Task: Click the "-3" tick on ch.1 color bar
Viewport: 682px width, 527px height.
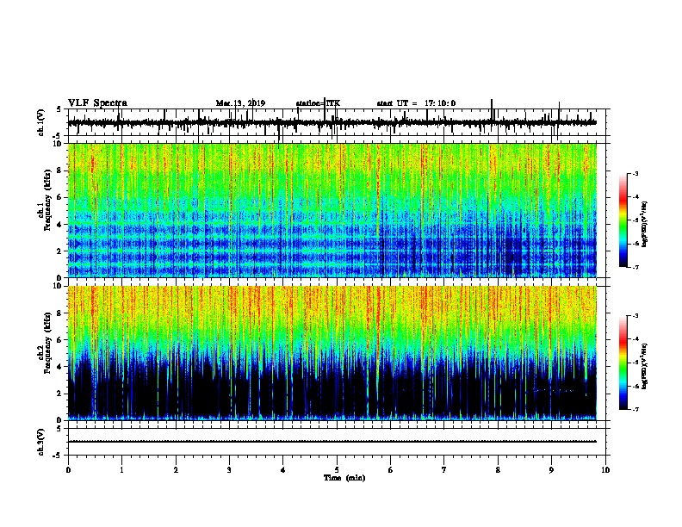Action: [635, 173]
